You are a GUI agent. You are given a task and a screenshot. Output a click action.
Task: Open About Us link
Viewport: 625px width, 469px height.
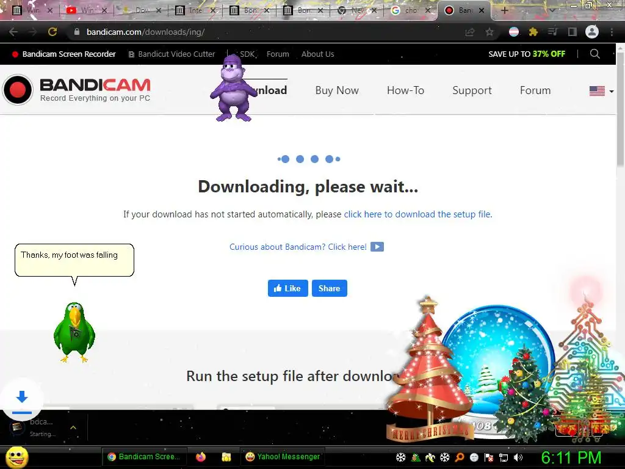click(317, 54)
